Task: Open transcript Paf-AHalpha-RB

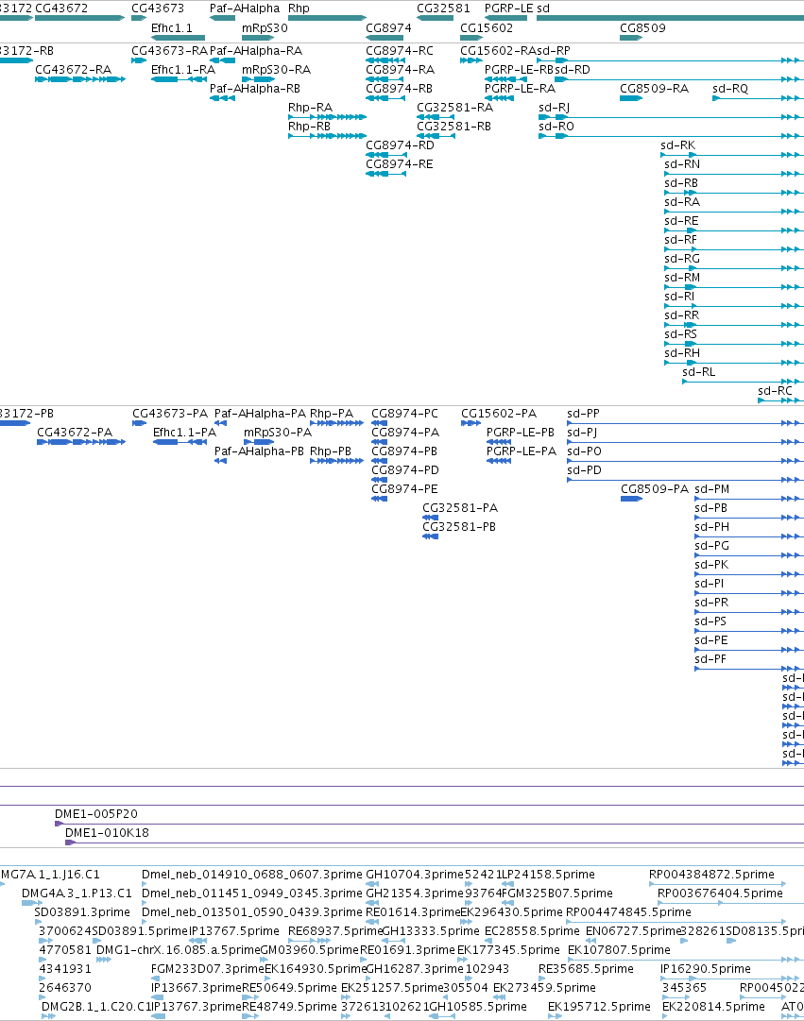Action: [x=255, y=89]
